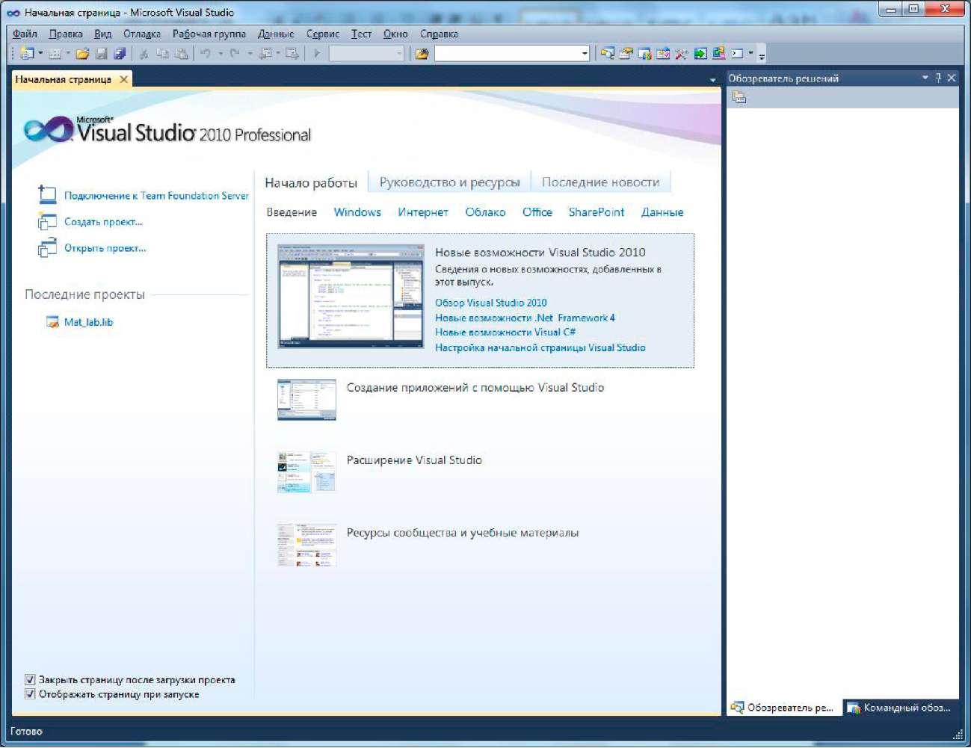Open the Файл menu

[25, 34]
